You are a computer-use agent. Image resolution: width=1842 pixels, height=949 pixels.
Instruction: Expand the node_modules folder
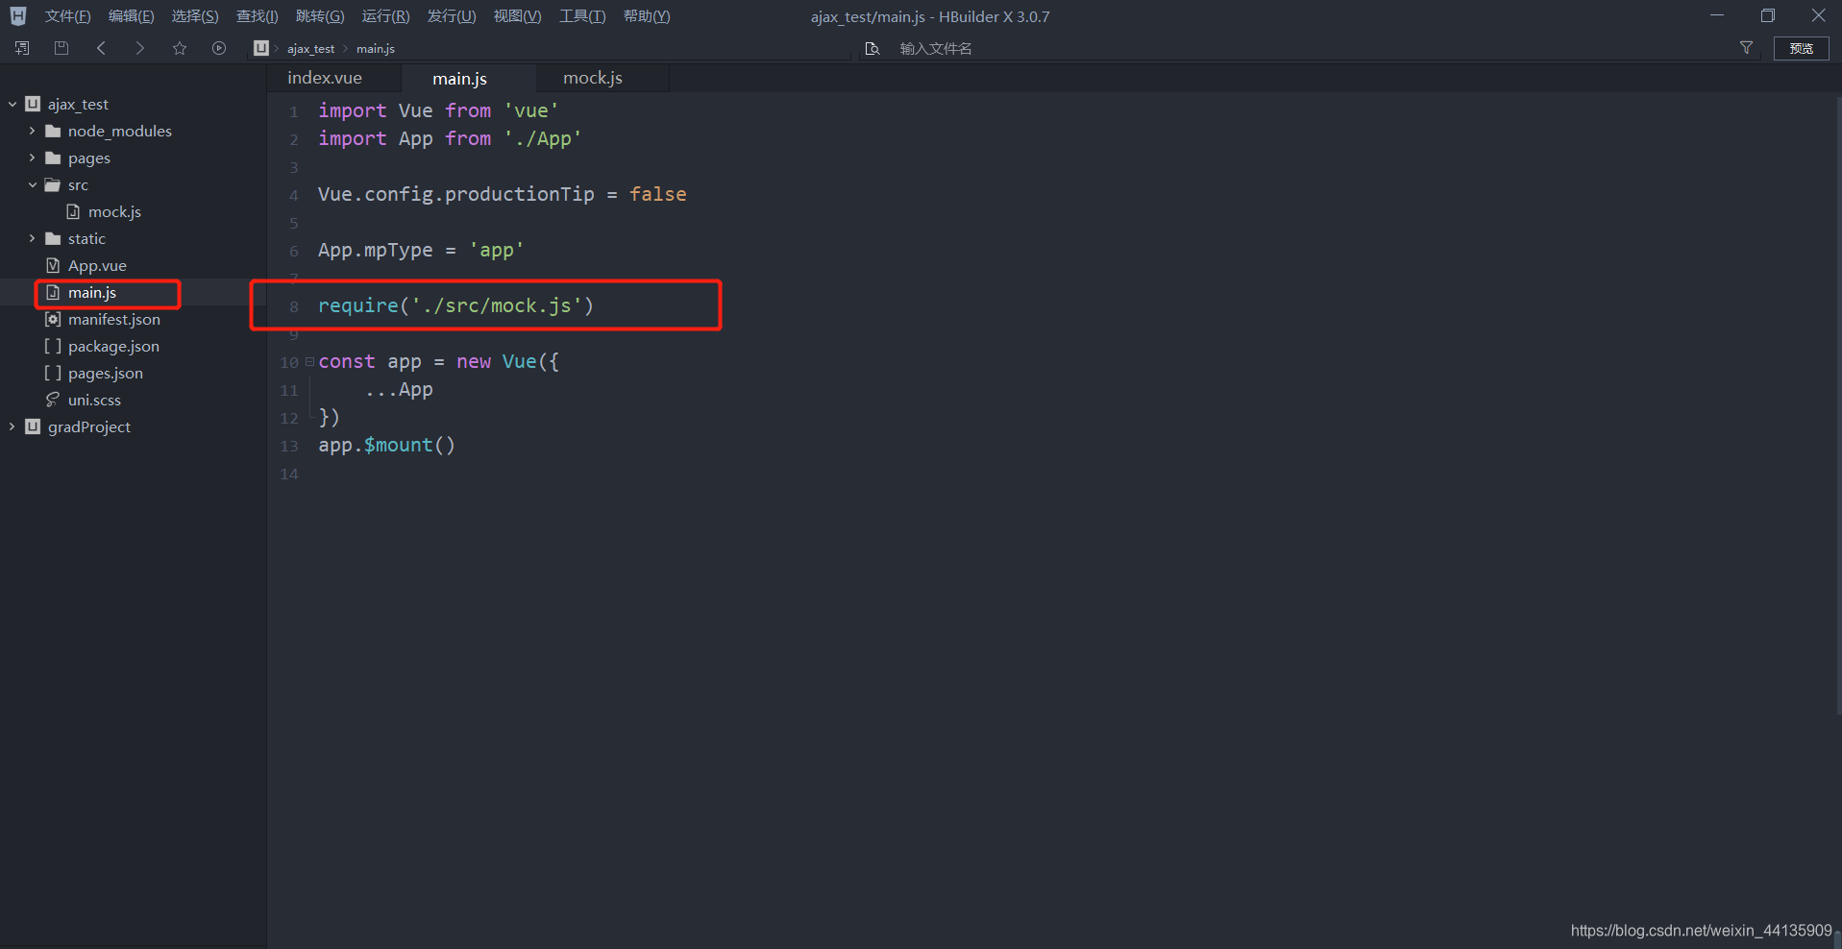click(x=32, y=131)
